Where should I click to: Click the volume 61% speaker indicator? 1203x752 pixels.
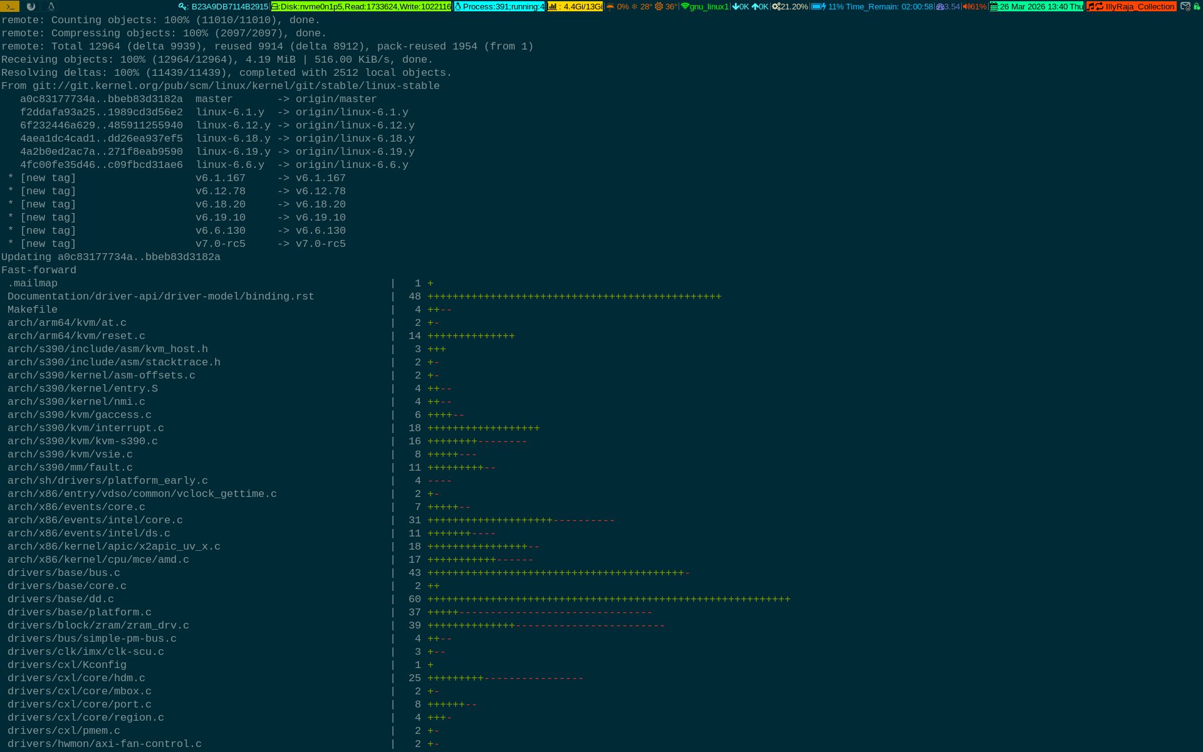tap(974, 6)
